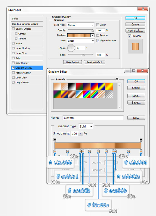Click the gradient swatch in Layer Style

pyautogui.click(x=79, y=35)
